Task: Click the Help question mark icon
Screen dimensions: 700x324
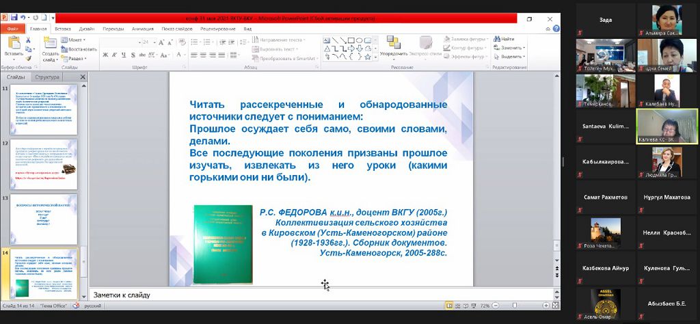Action: 556,29
